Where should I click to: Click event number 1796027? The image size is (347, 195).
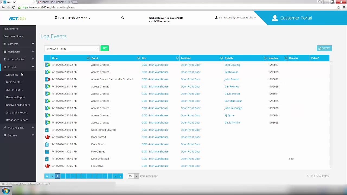click(274, 65)
